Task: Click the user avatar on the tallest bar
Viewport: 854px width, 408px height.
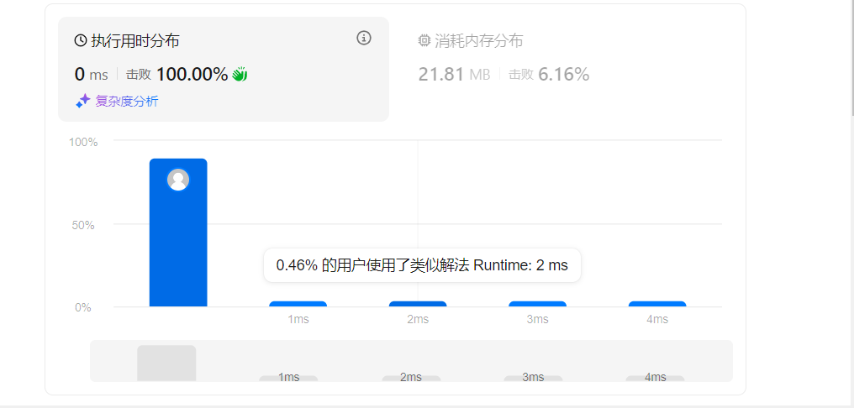Action: tap(178, 180)
